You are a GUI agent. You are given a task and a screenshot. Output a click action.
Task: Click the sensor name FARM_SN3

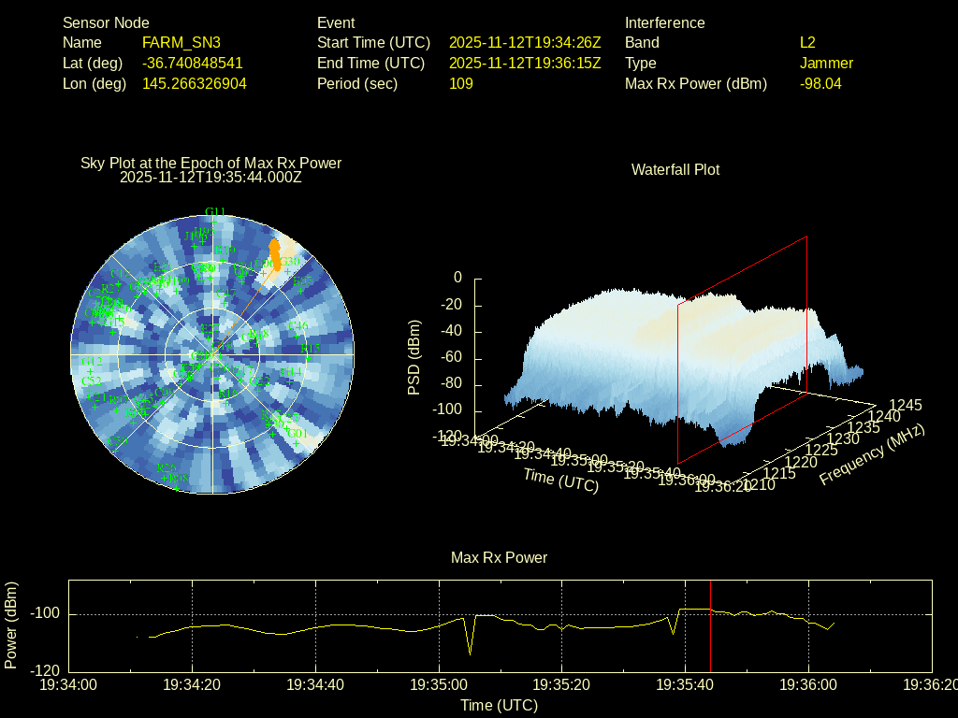point(181,42)
